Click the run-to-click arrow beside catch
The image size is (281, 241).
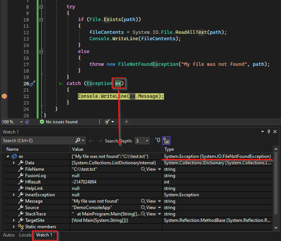(x=61, y=83)
